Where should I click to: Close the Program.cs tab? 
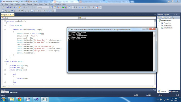coord(13,15)
